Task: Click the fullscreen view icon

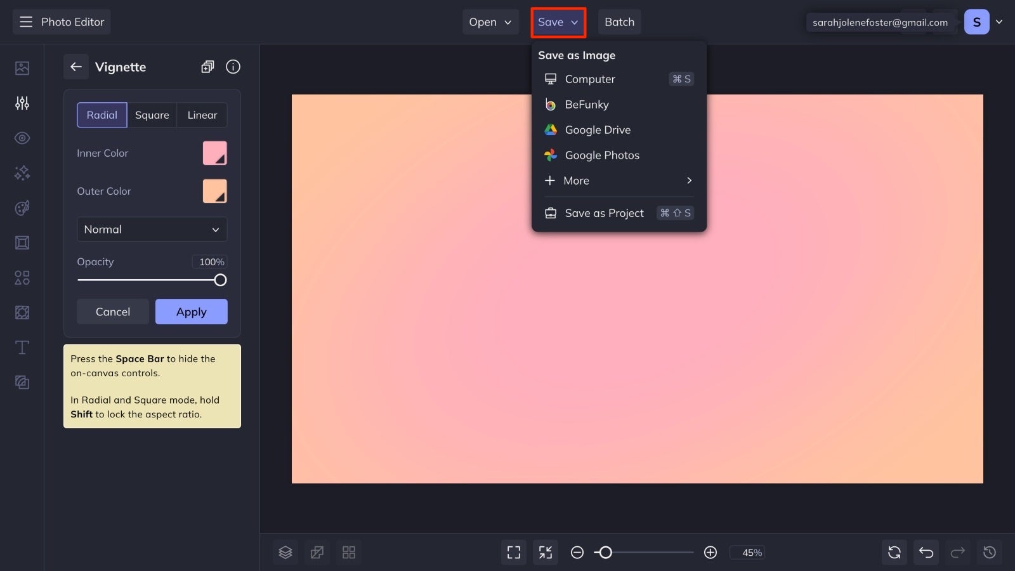Action: pos(513,552)
